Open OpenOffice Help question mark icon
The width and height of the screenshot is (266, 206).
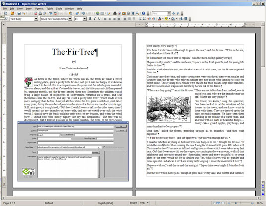point(144,13)
